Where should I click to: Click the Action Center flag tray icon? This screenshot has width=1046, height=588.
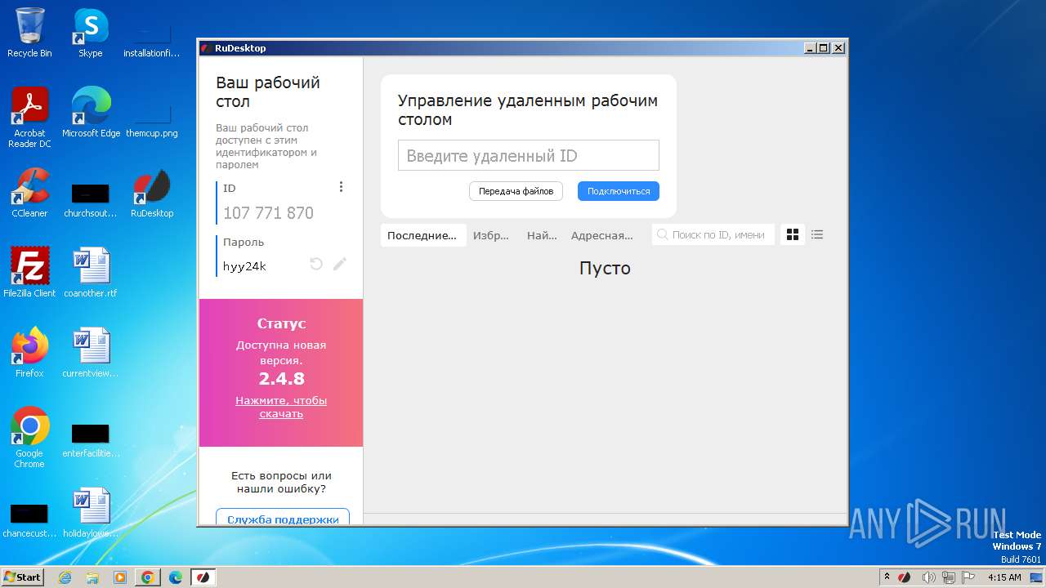click(968, 577)
